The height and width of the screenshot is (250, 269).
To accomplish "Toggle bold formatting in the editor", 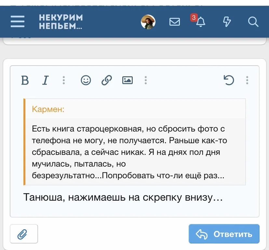I will coord(25,80).
